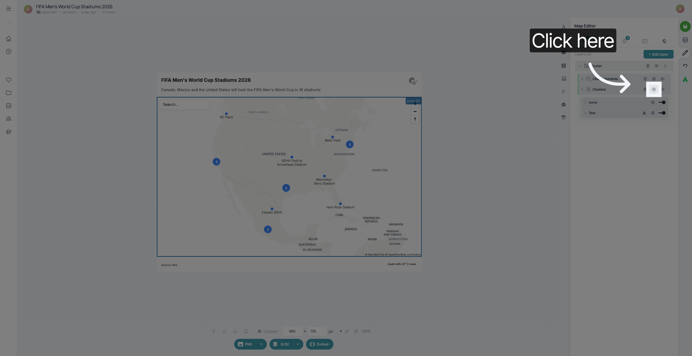Open the gear settings tool in editor strip
692x356 pixels.
coord(563,105)
